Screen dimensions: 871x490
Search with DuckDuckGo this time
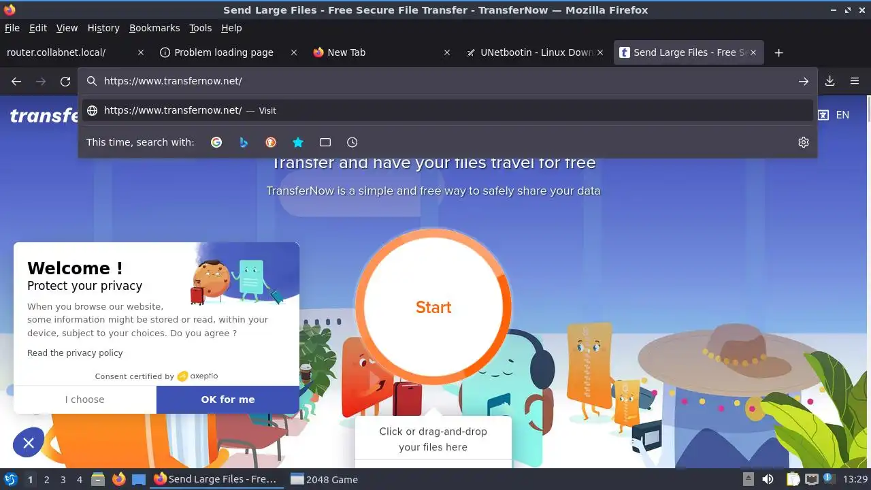coord(271,142)
